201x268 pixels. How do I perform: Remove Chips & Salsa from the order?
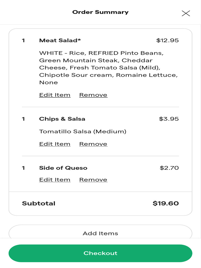click(x=93, y=144)
